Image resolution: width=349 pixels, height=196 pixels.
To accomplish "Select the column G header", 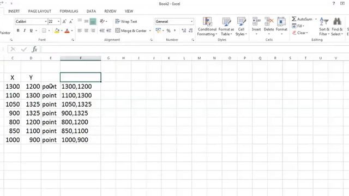I will 108,58.
